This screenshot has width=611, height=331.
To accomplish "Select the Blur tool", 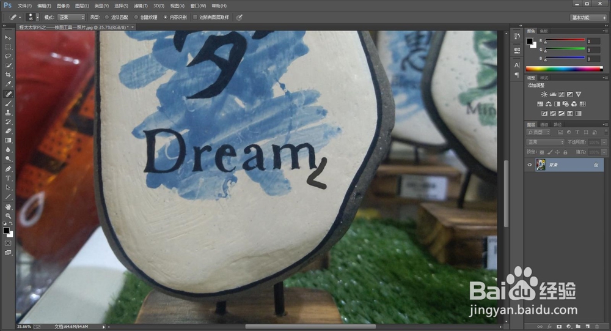I will click(x=8, y=149).
